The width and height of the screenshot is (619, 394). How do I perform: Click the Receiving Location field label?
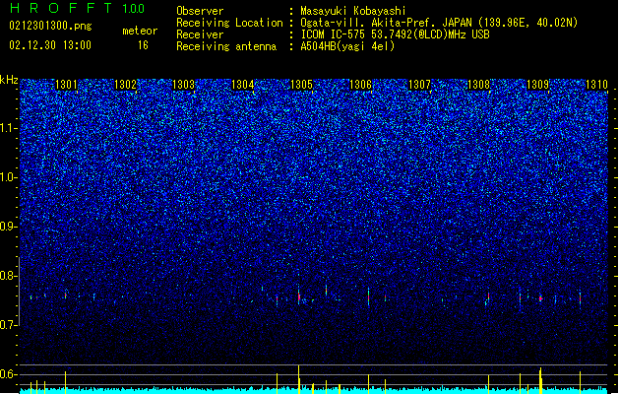click(229, 23)
